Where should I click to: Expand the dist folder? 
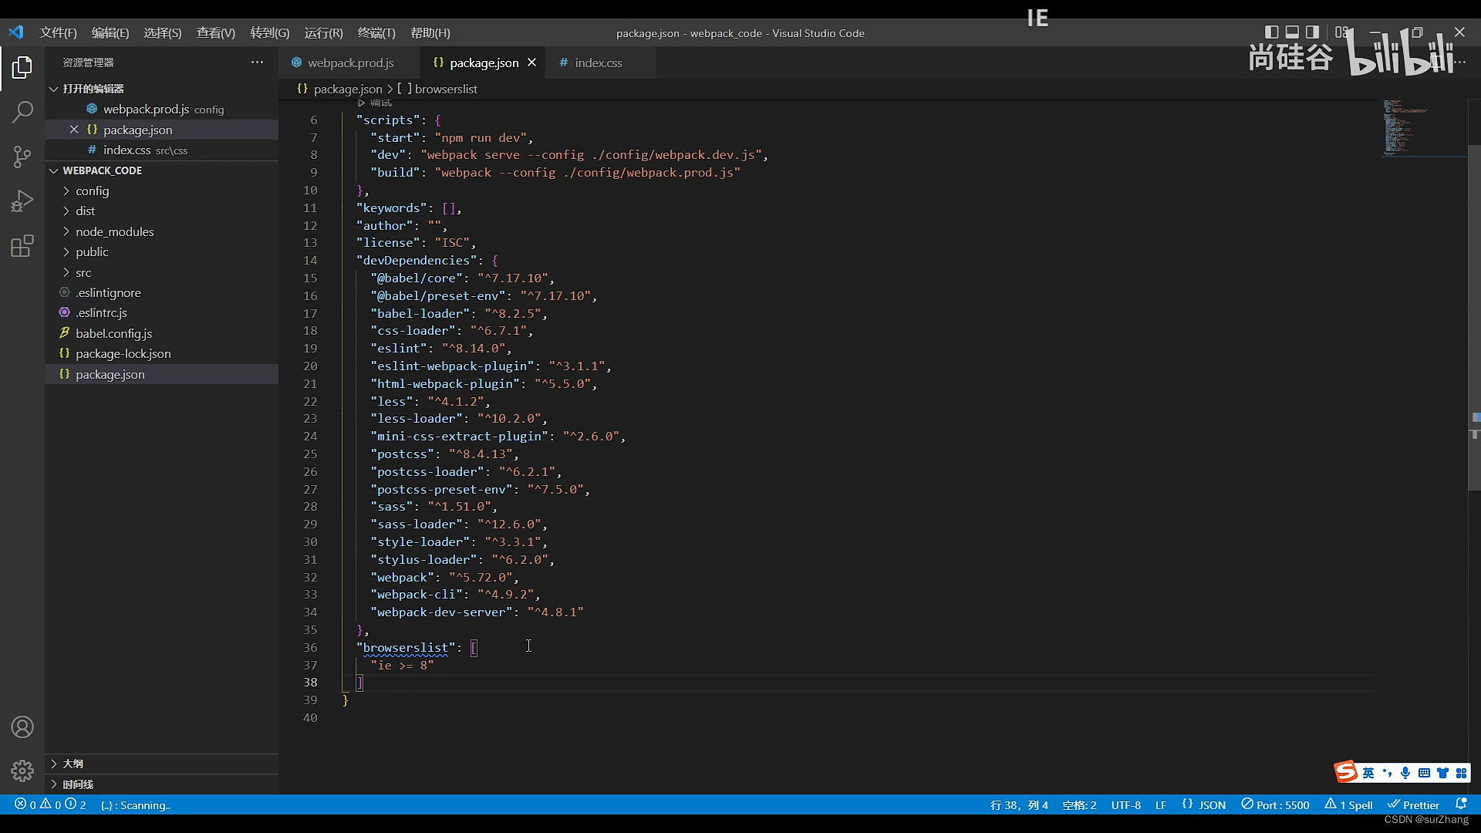pos(161,211)
